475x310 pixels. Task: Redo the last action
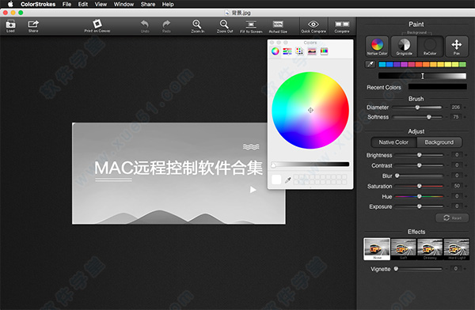tap(166, 26)
